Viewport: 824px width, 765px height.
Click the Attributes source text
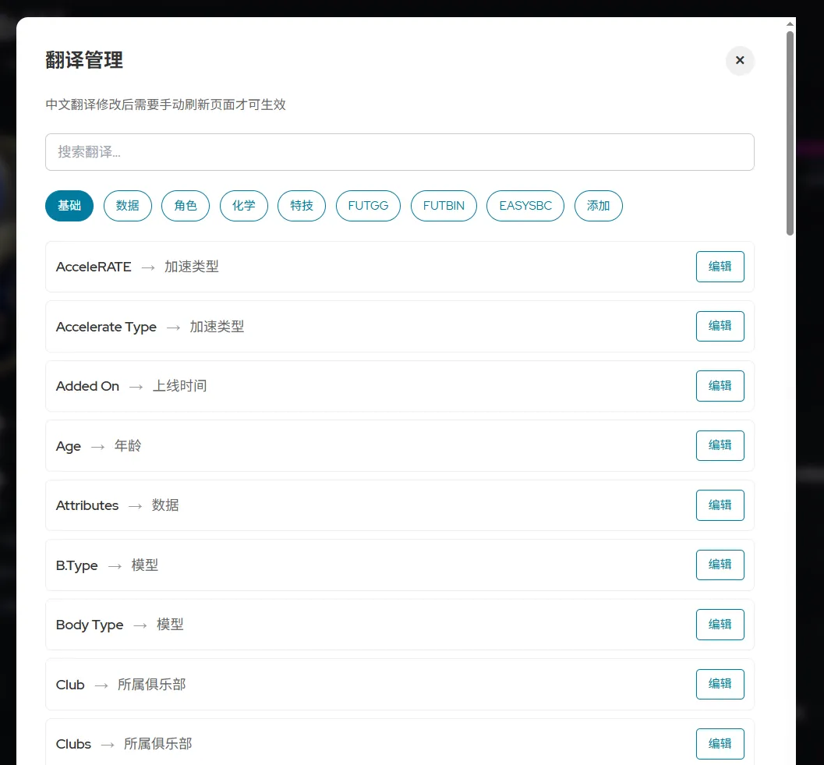(x=87, y=506)
